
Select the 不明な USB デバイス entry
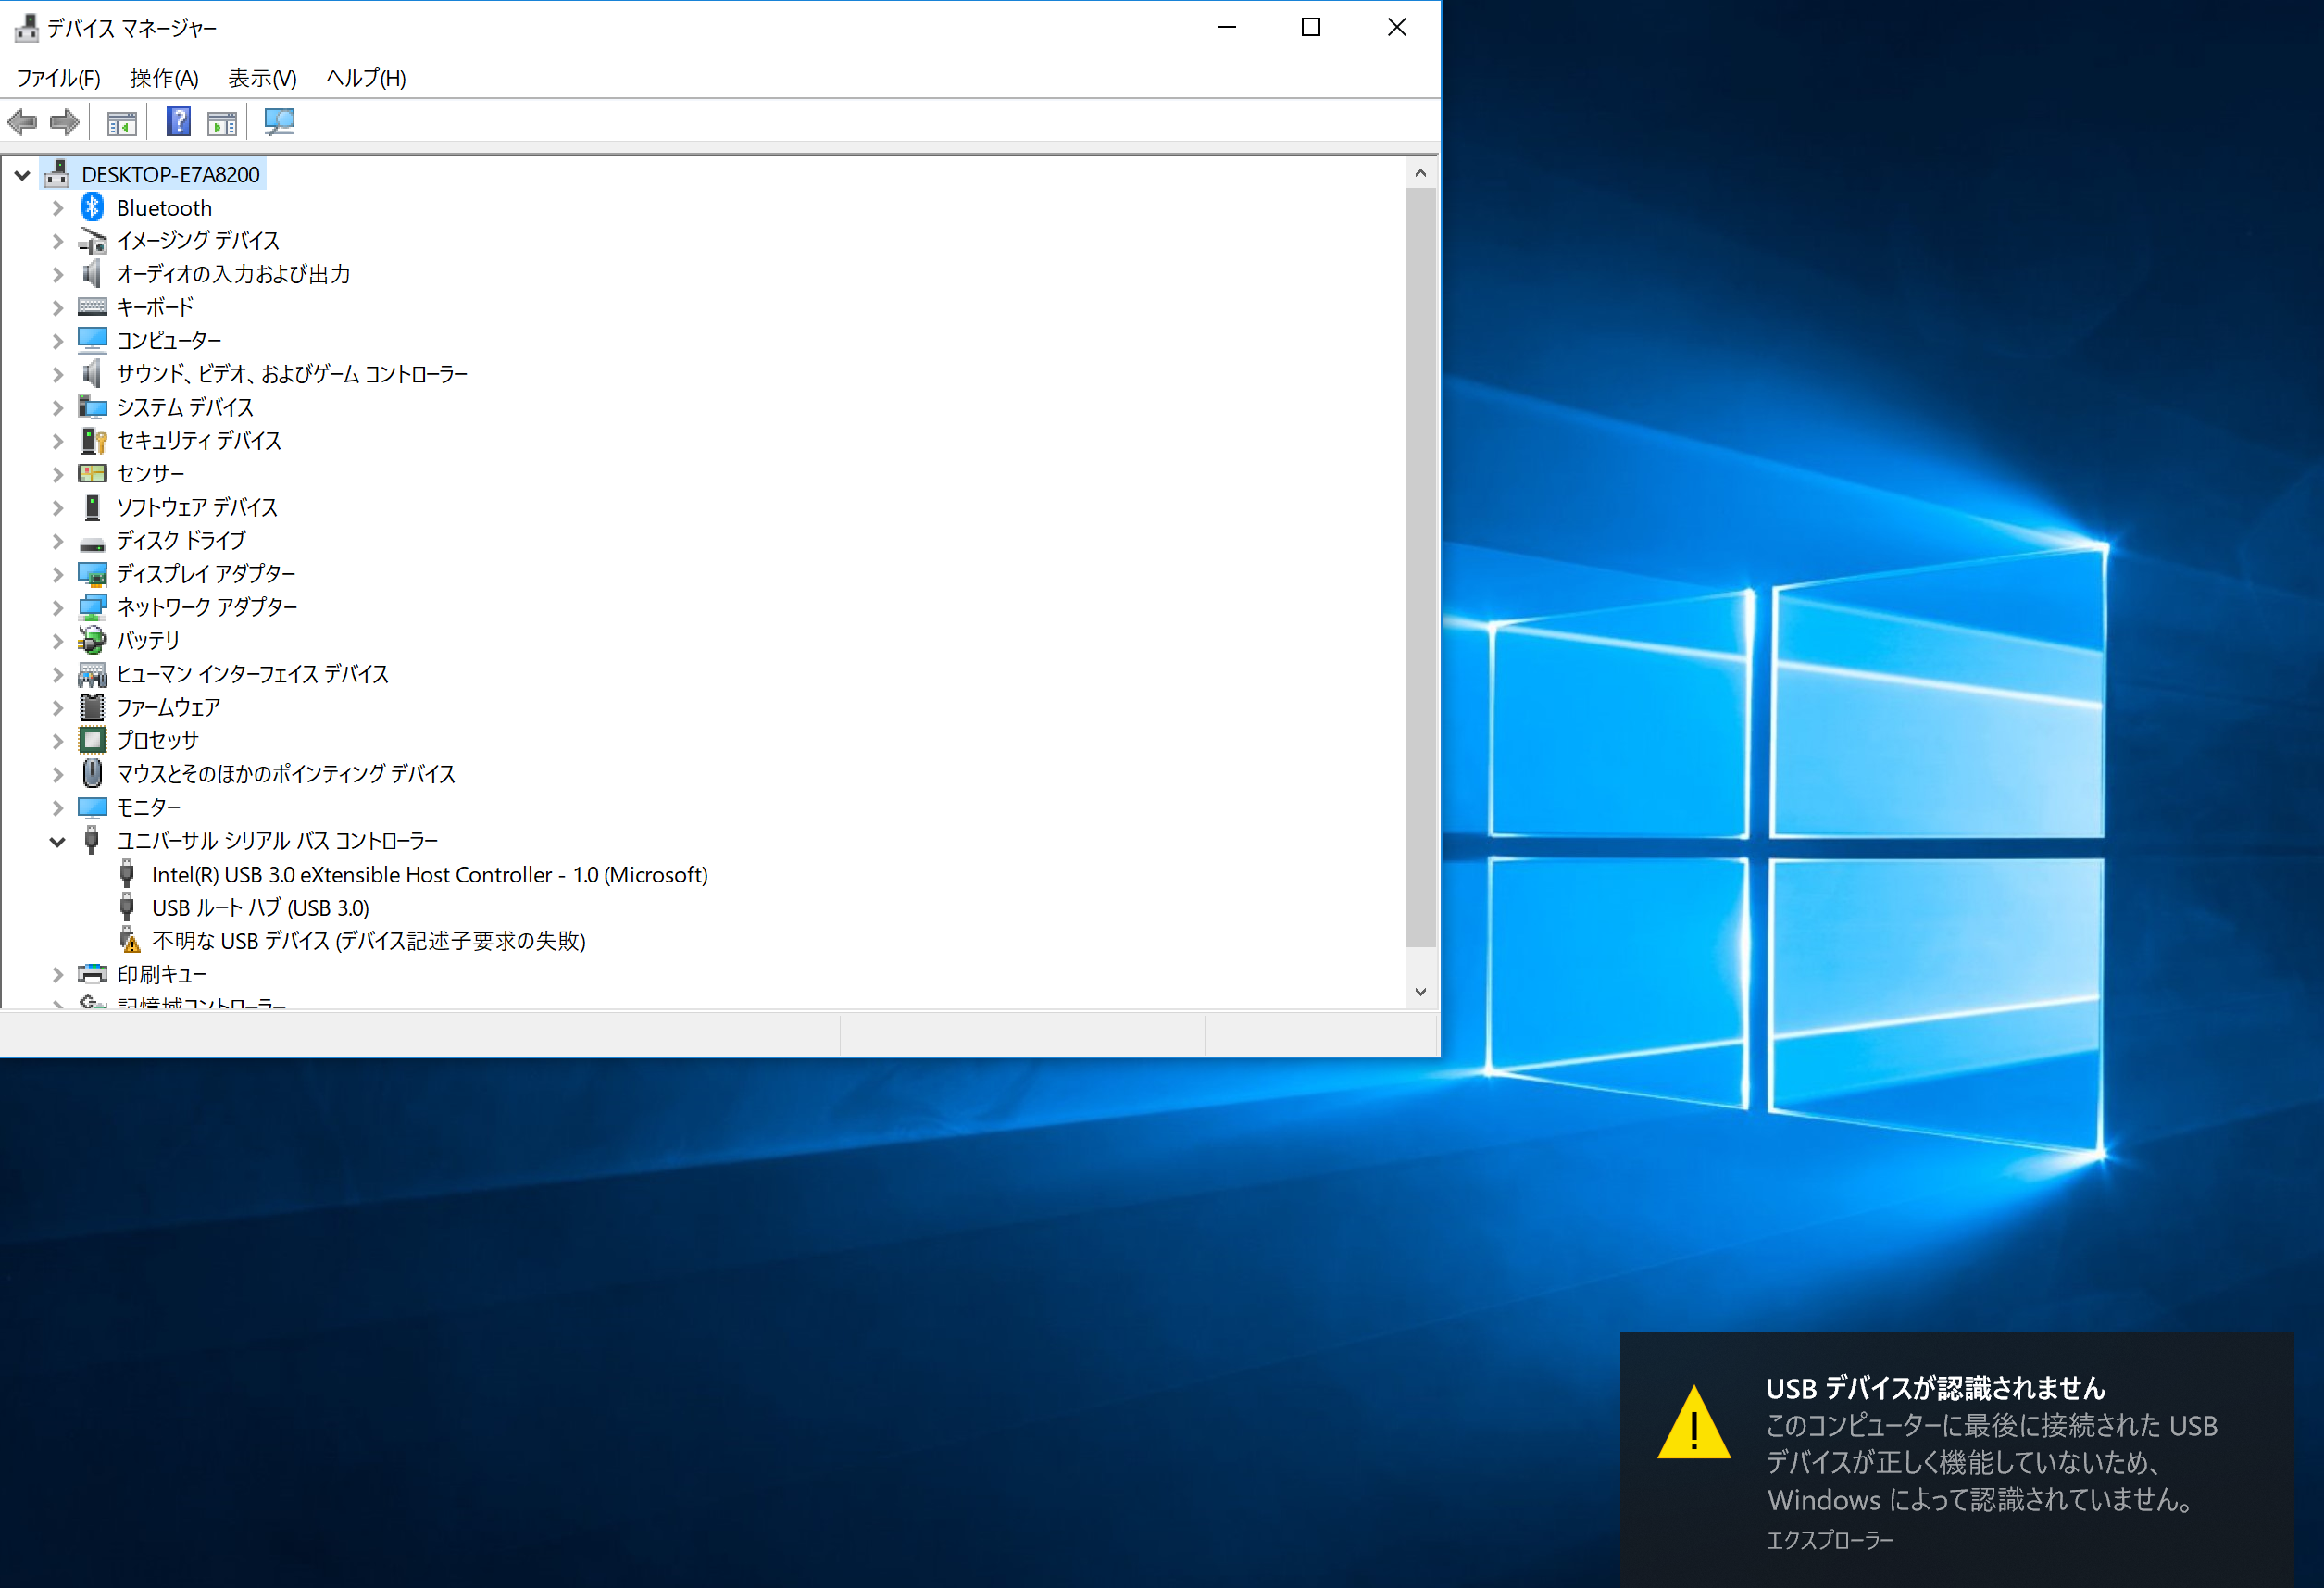pyautogui.click(x=368, y=941)
